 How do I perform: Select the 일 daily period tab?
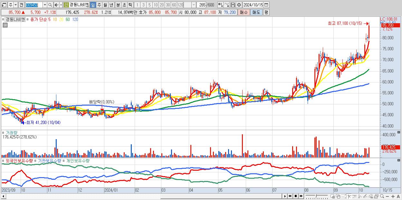[93, 5]
